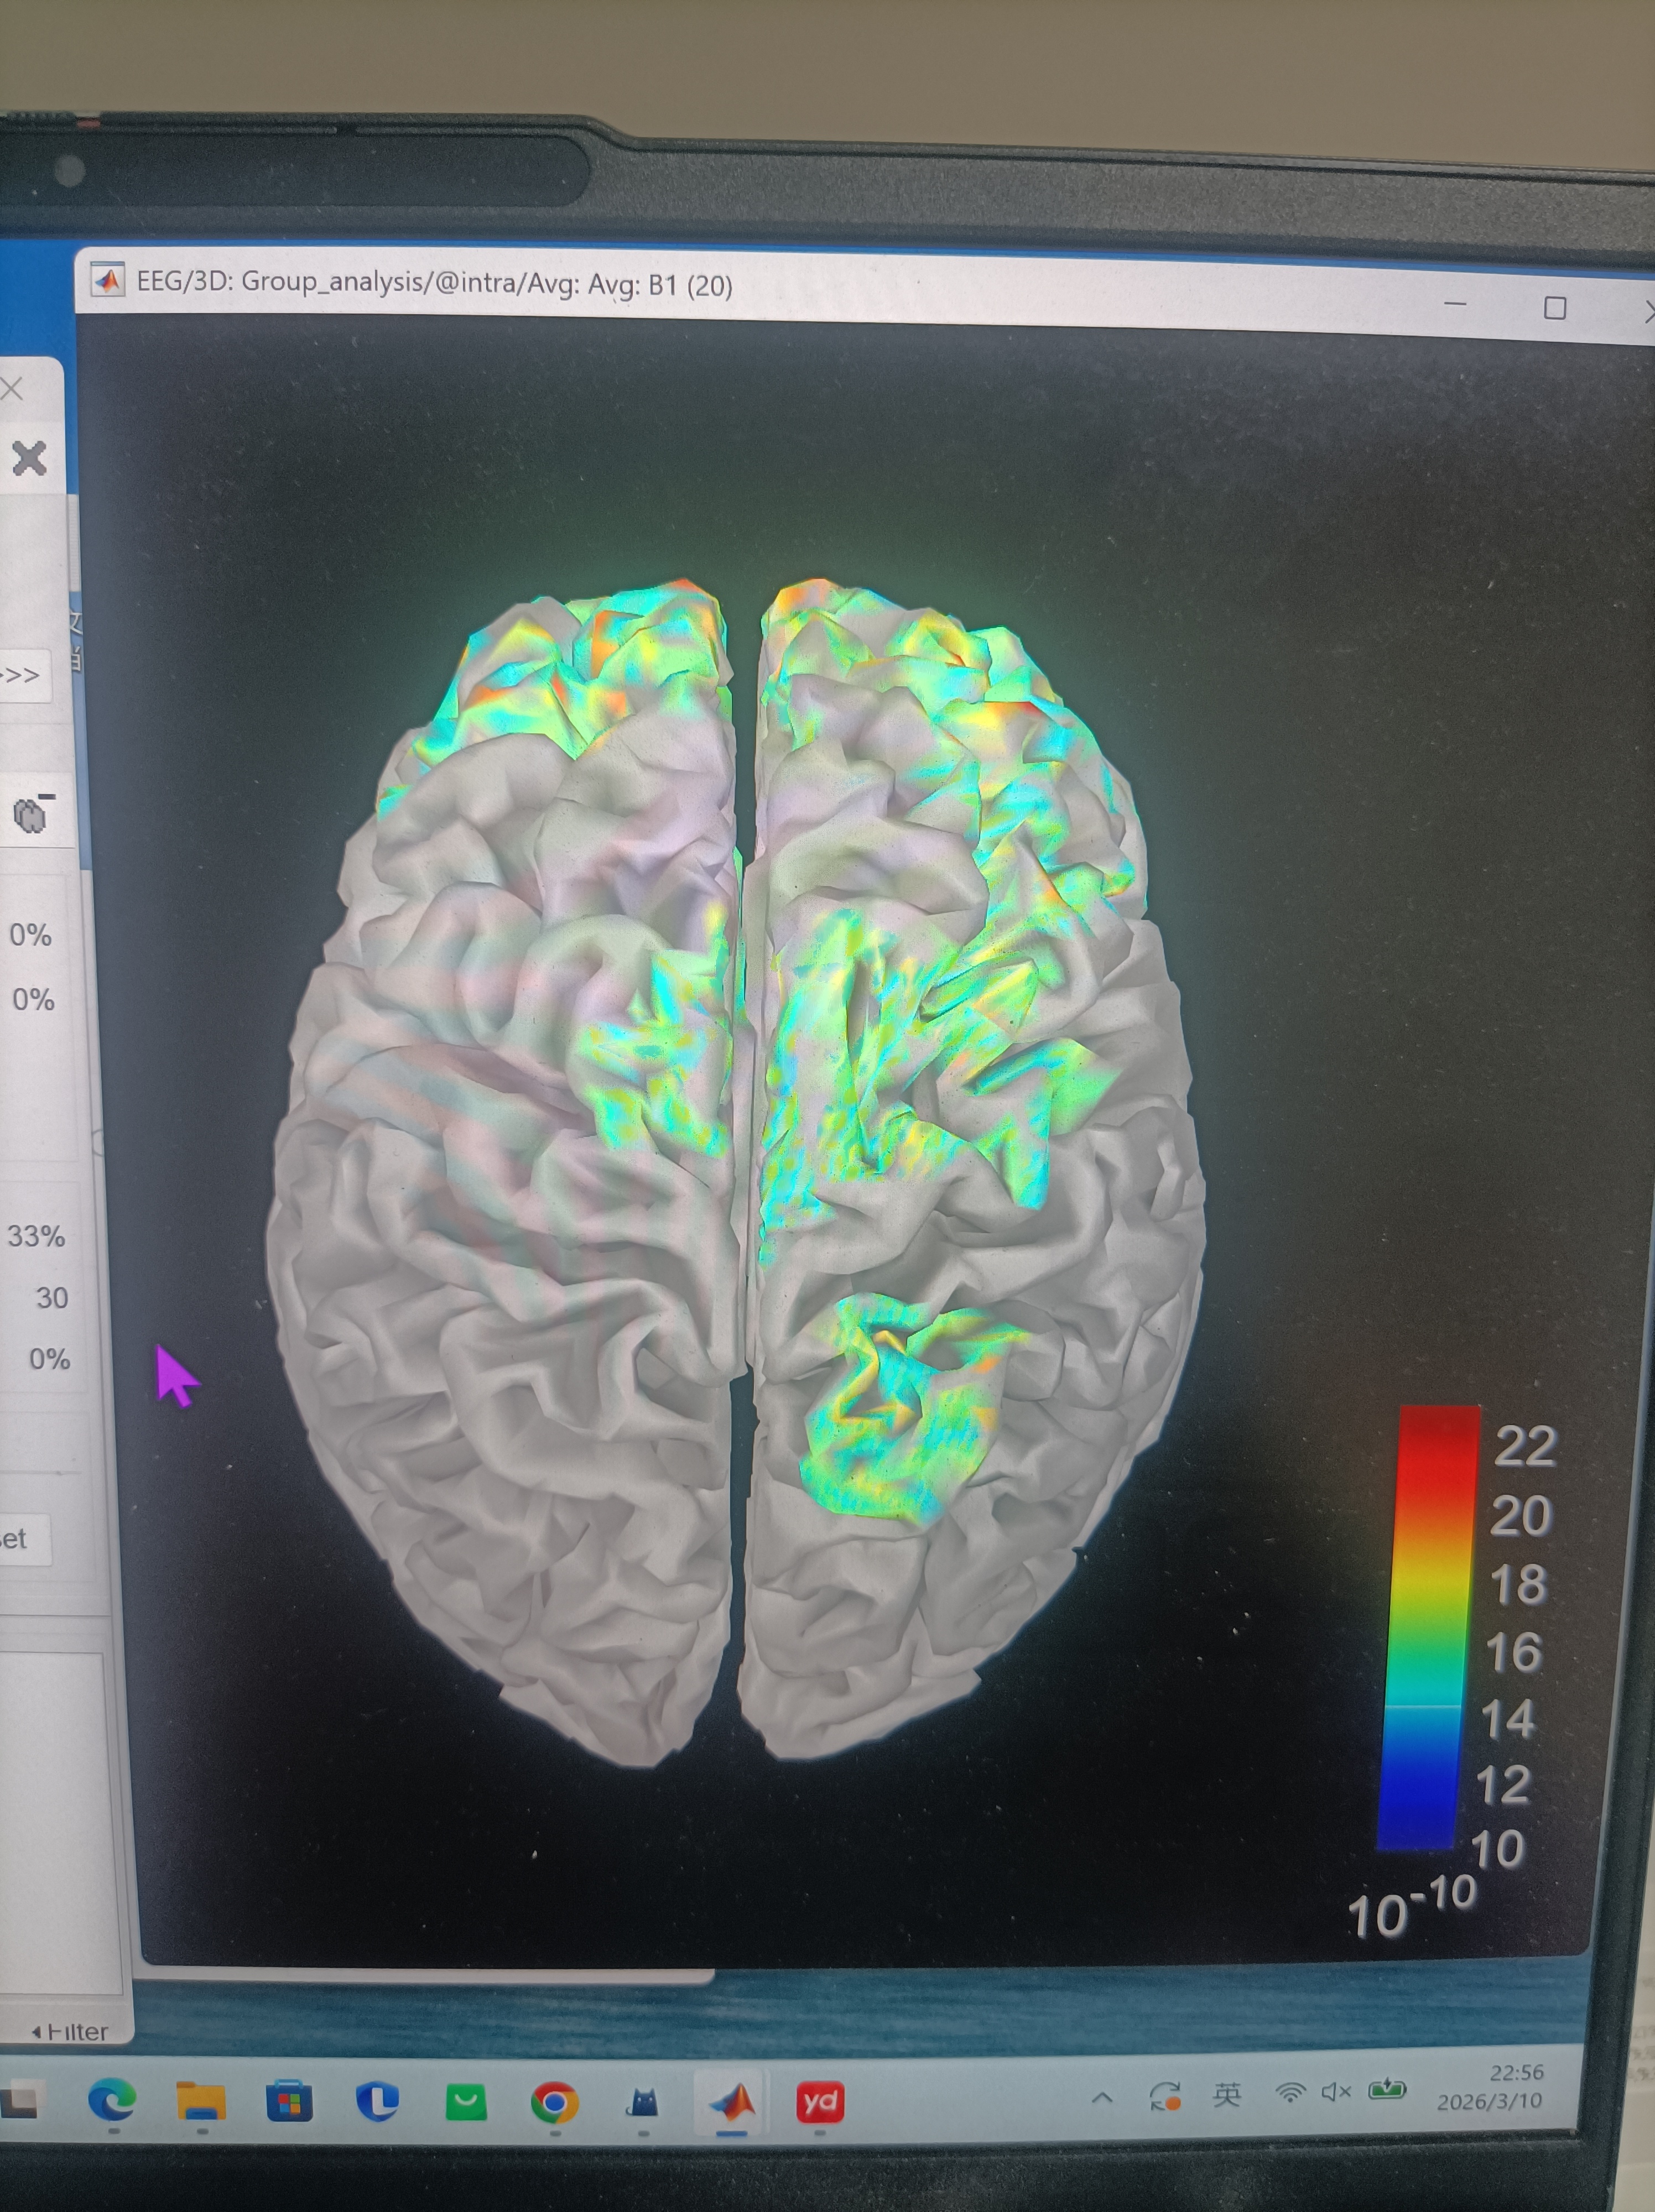Click the black cat app taskbar icon
The width and height of the screenshot is (1655, 2212).
642,2103
